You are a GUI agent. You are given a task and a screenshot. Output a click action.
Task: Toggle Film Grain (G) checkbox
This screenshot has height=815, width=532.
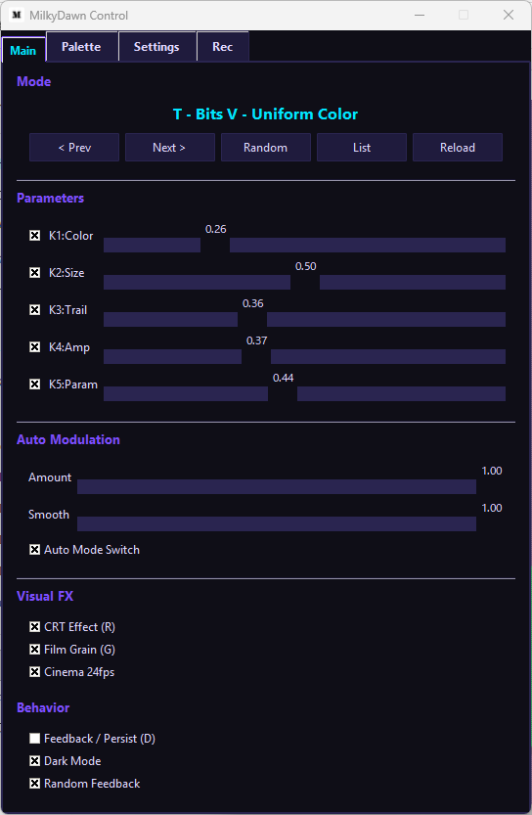(x=35, y=650)
